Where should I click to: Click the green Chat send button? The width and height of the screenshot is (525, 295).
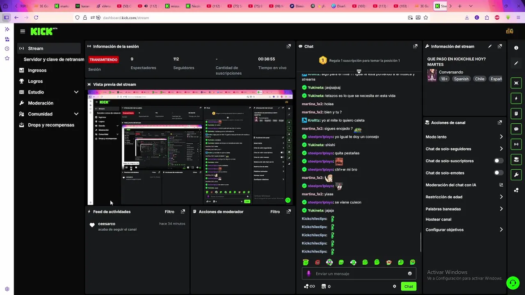pyautogui.click(x=409, y=286)
